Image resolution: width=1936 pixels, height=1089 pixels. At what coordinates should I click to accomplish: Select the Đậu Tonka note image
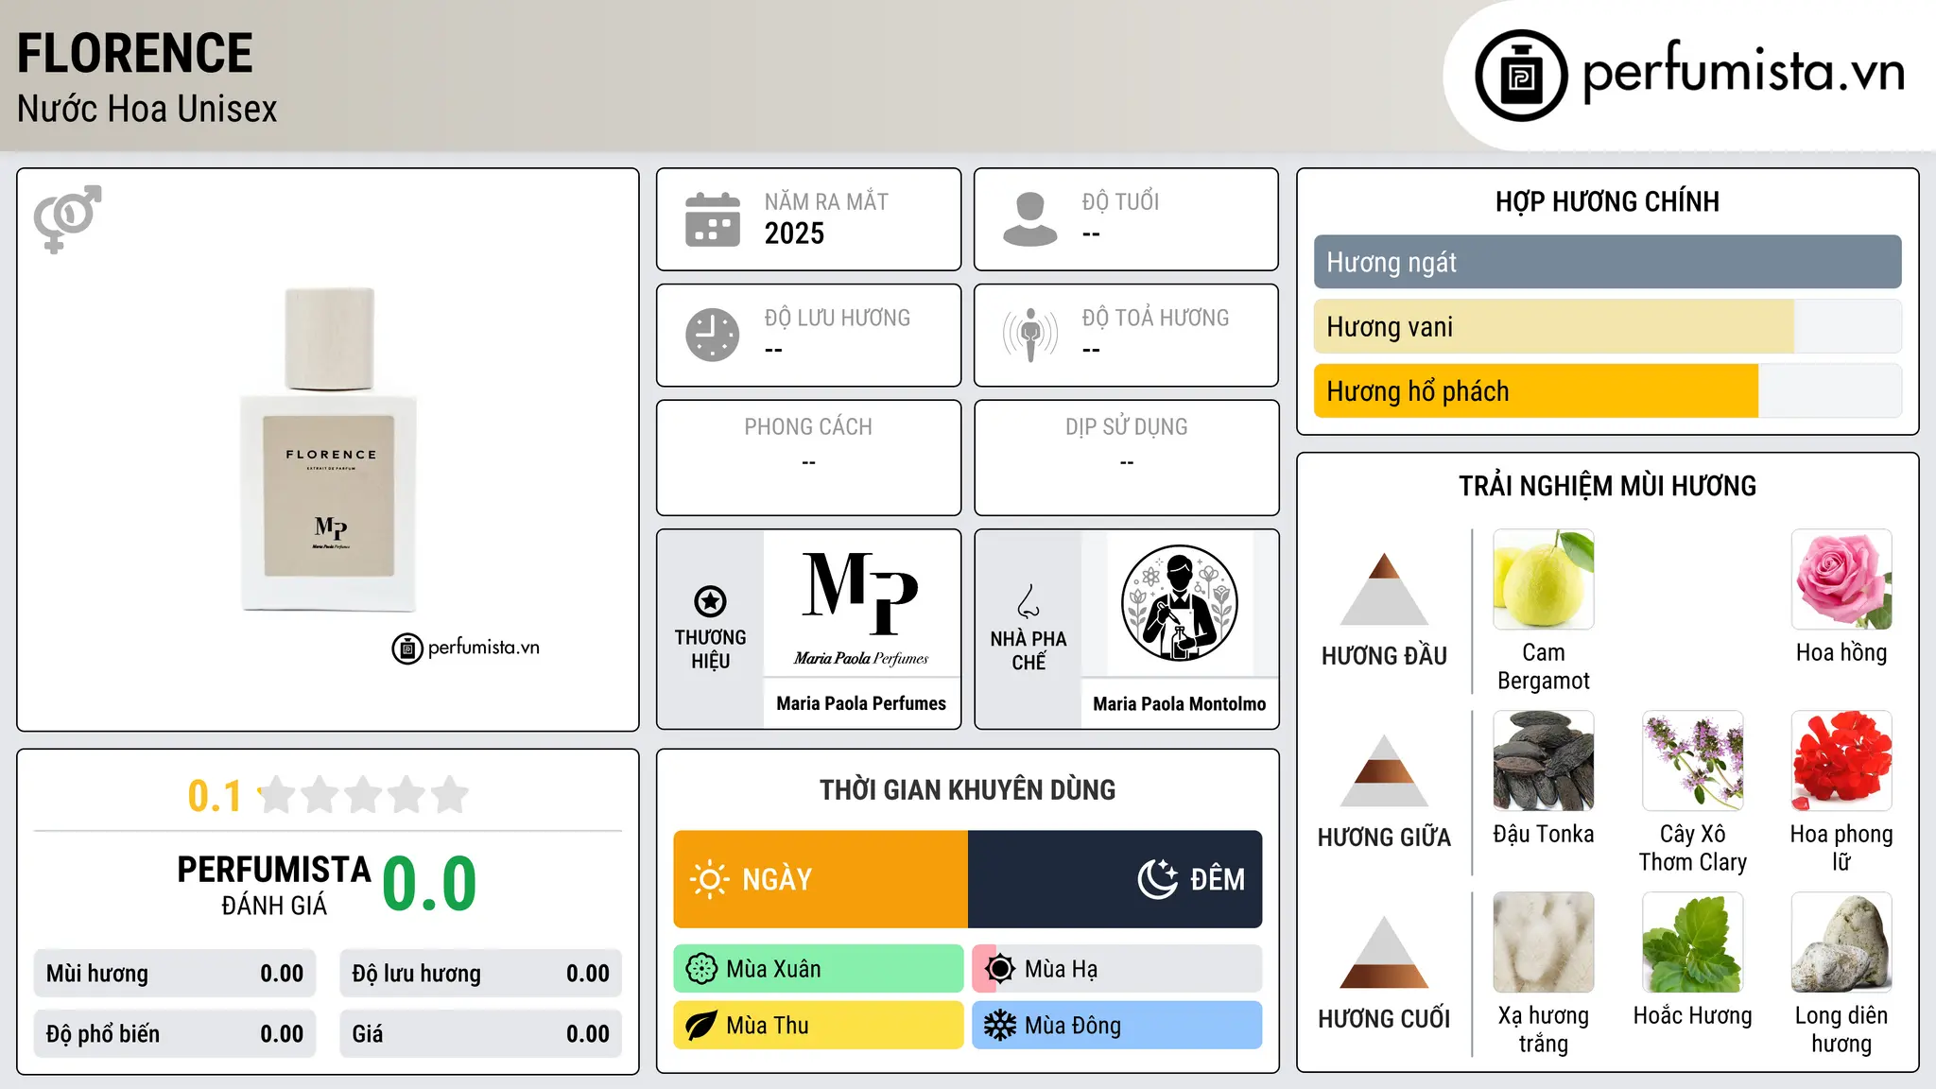coord(1544,761)
